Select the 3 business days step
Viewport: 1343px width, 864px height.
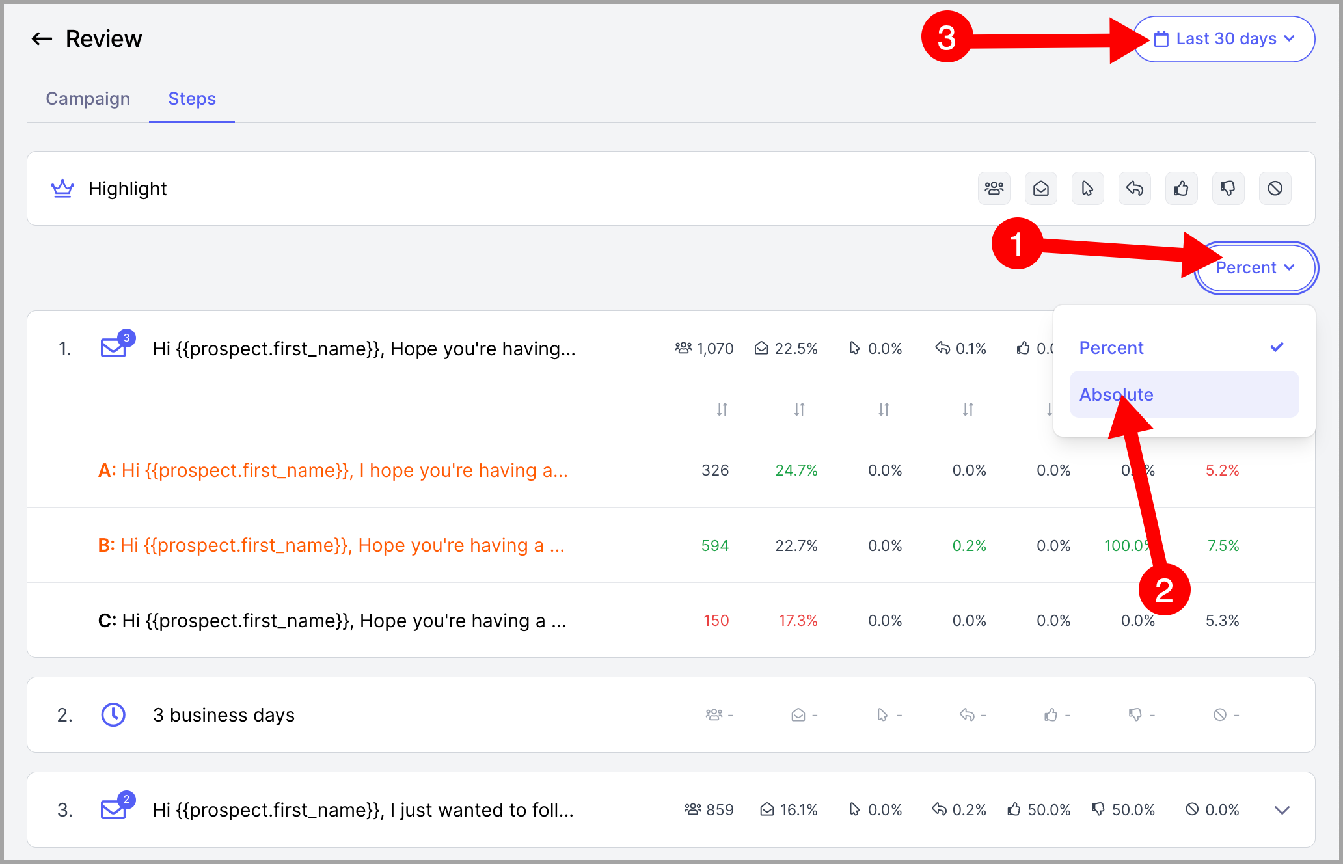(x=224, y=715)
